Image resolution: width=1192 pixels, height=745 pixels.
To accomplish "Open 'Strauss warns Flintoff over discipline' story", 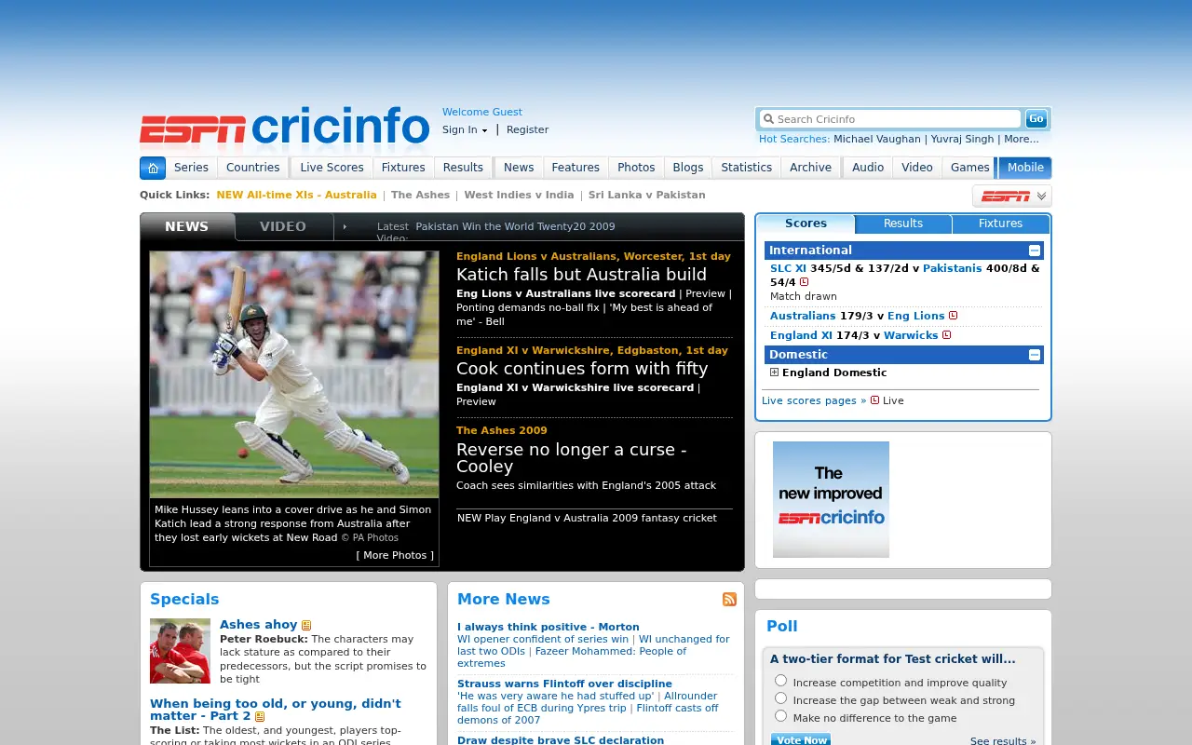I will [564, 684].
